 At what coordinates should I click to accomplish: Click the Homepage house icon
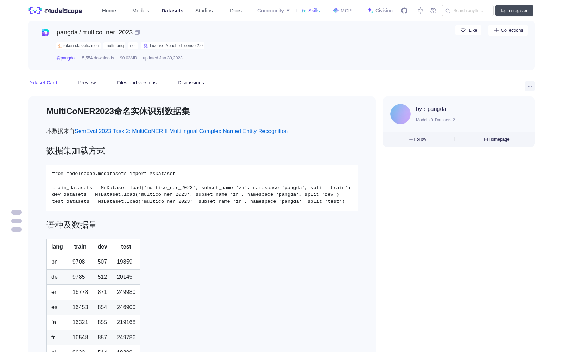pyautogui.click(x=486, y=139)
